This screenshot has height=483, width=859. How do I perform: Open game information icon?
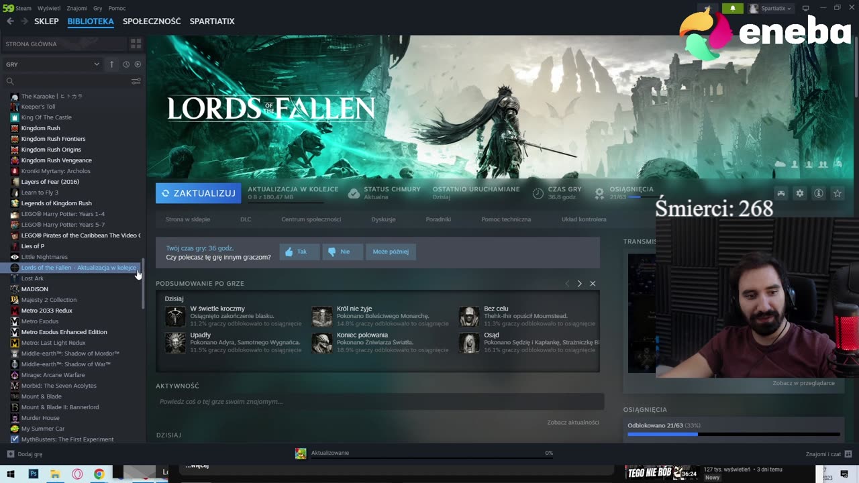coord(819,193)
